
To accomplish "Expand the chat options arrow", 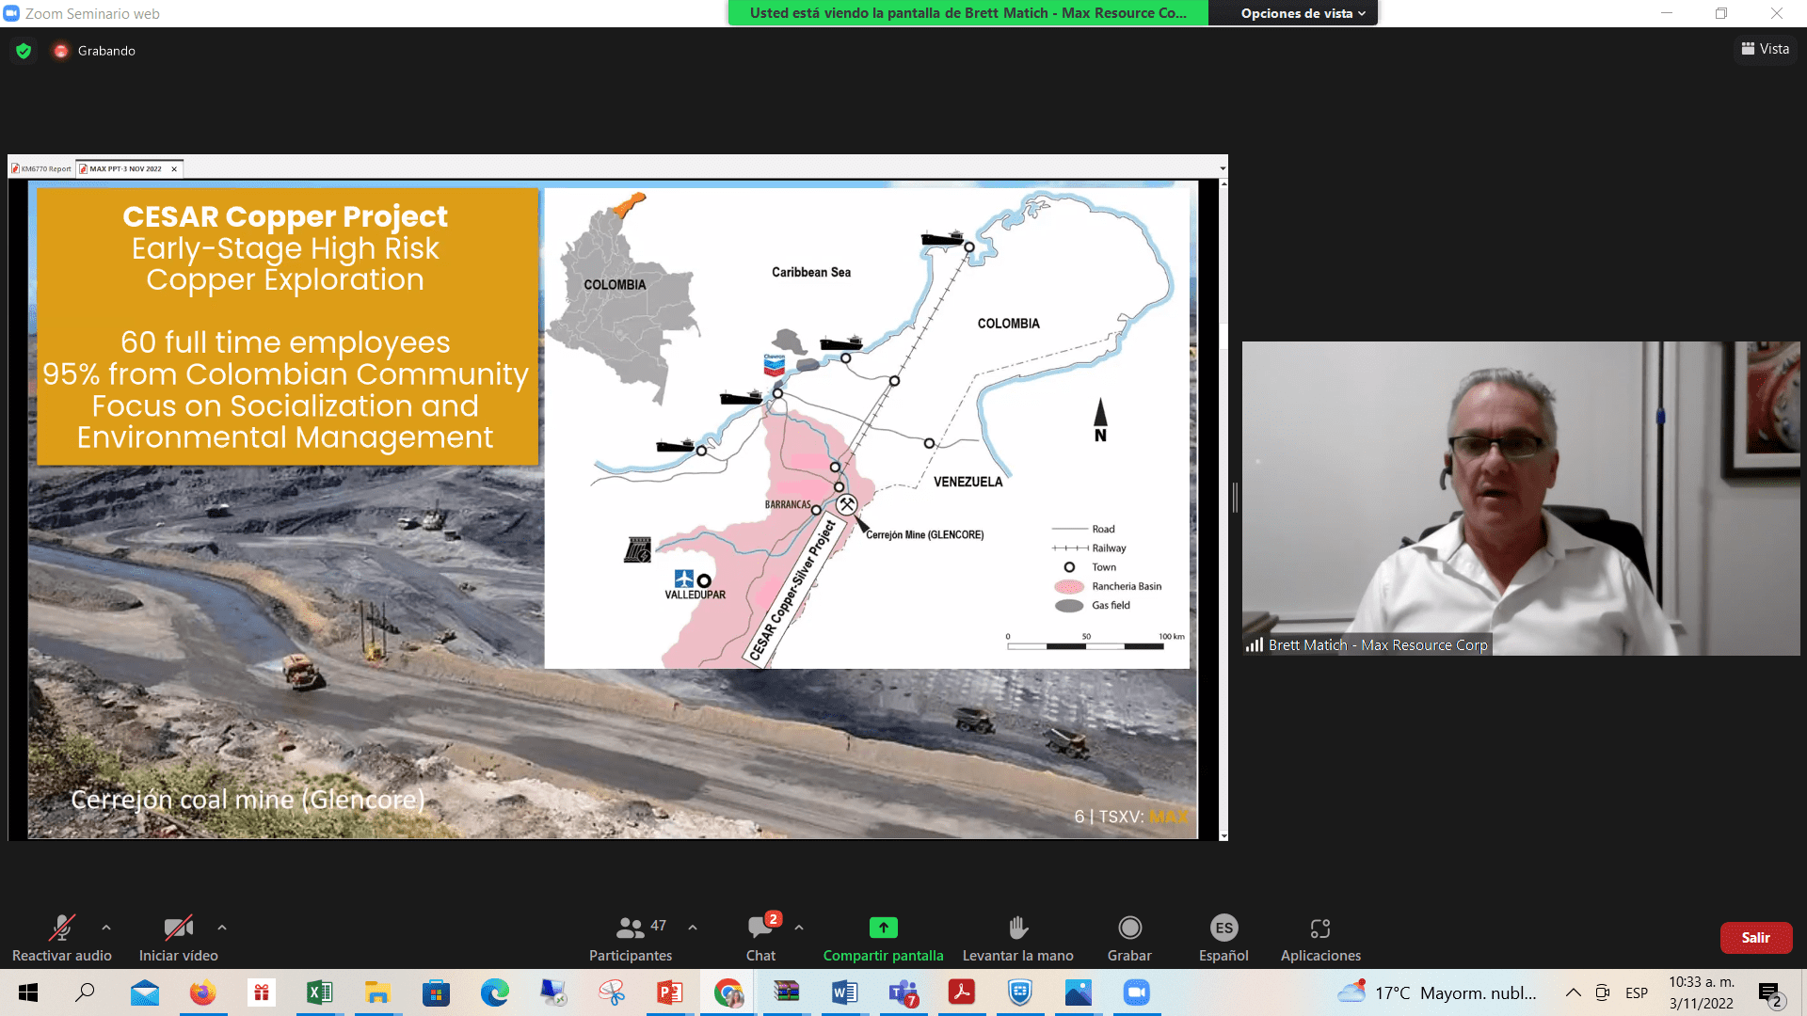I will point(799,928).
